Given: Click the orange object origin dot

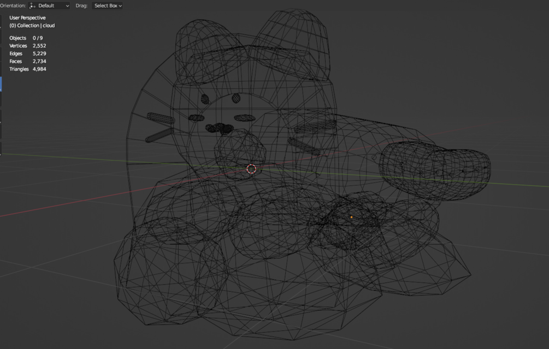Looking at the screenshot, I should pyautogui.click(x=352, y=217).
